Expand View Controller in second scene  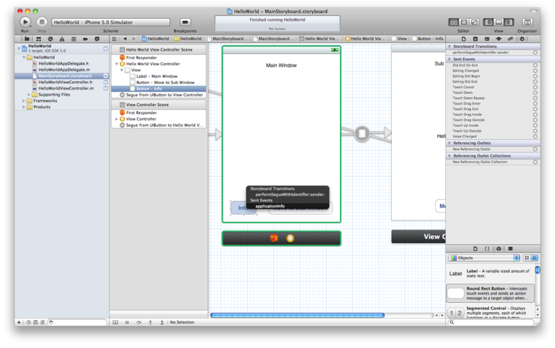pyautogui.click(x=117, y=119)
